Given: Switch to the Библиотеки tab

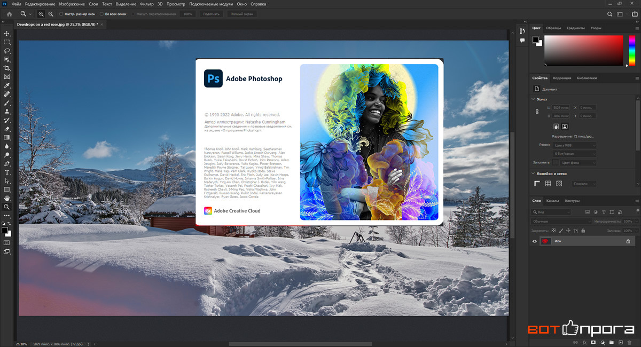Looking at the screenshot, I should click(587, 78).
